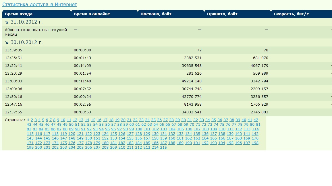Image resolution: width=332 pixels, height=186 pixels.
Task: Go to page 42 in pagination
Action: click(x=256, y=120)
